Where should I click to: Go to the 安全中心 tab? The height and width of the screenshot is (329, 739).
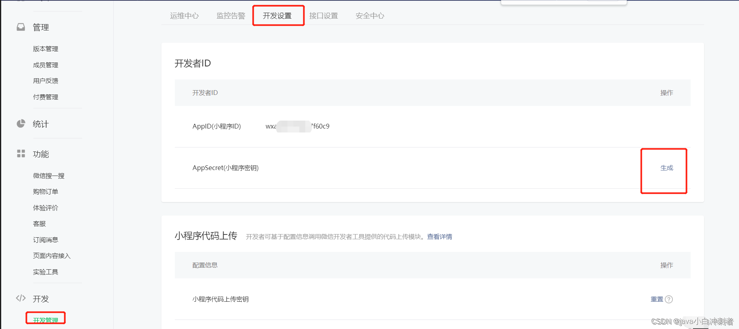tap(370, 16)
